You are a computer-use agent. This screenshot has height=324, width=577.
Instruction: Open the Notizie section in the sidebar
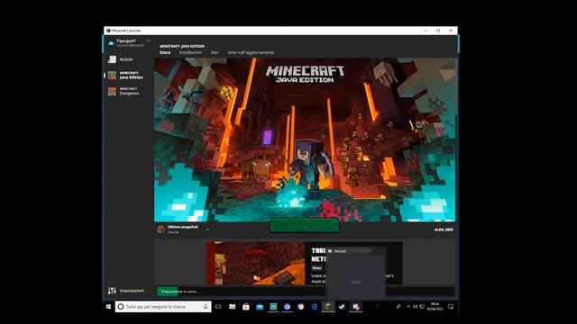126,59
